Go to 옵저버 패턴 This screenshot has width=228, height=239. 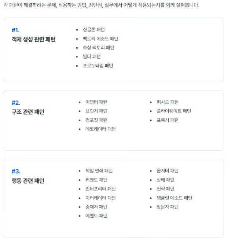point(167,171)
